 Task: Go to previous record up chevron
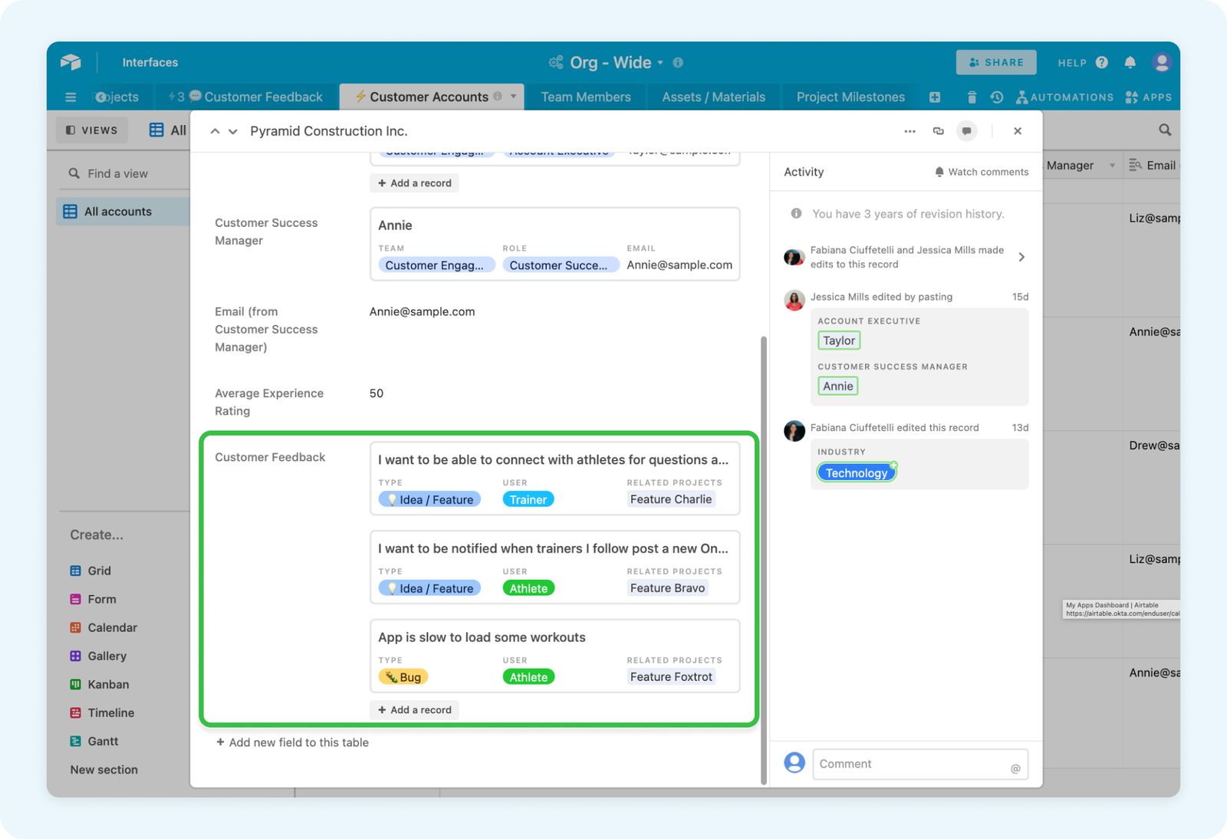pos(215,131)
